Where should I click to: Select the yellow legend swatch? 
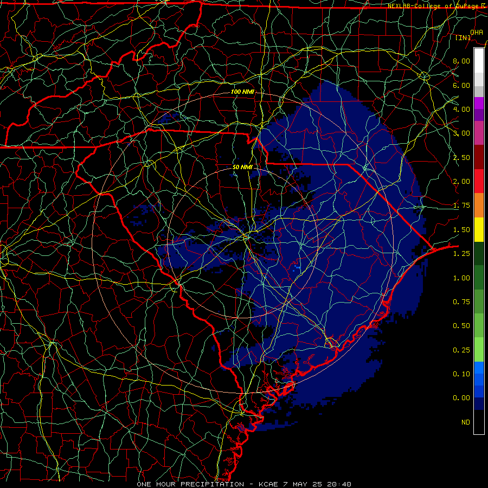point(479,229)
